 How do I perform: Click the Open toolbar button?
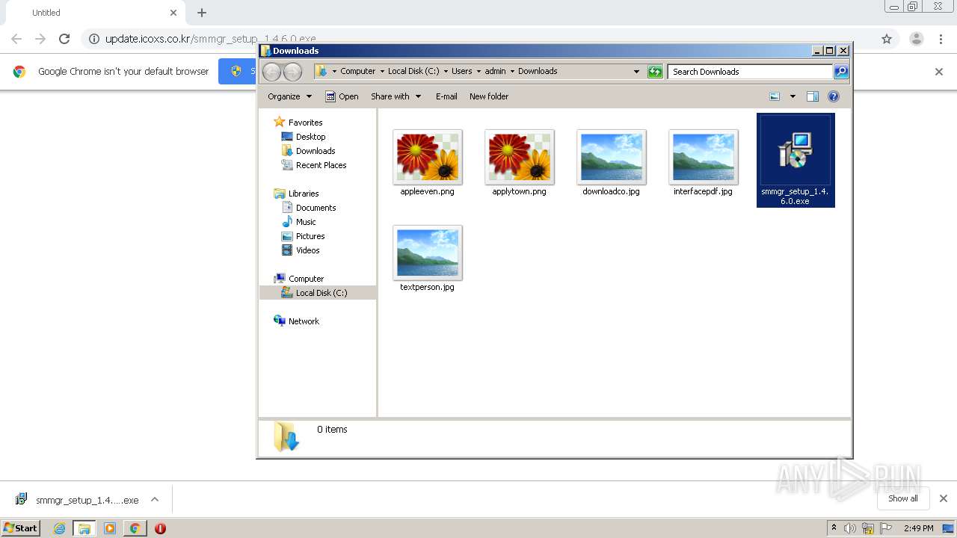(x=342, y=96)
